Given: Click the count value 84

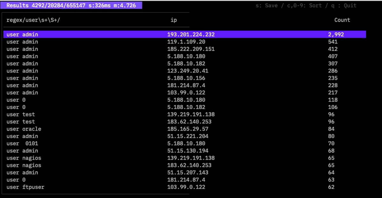Looking at the screenshot, I should (x=331, y=129).
